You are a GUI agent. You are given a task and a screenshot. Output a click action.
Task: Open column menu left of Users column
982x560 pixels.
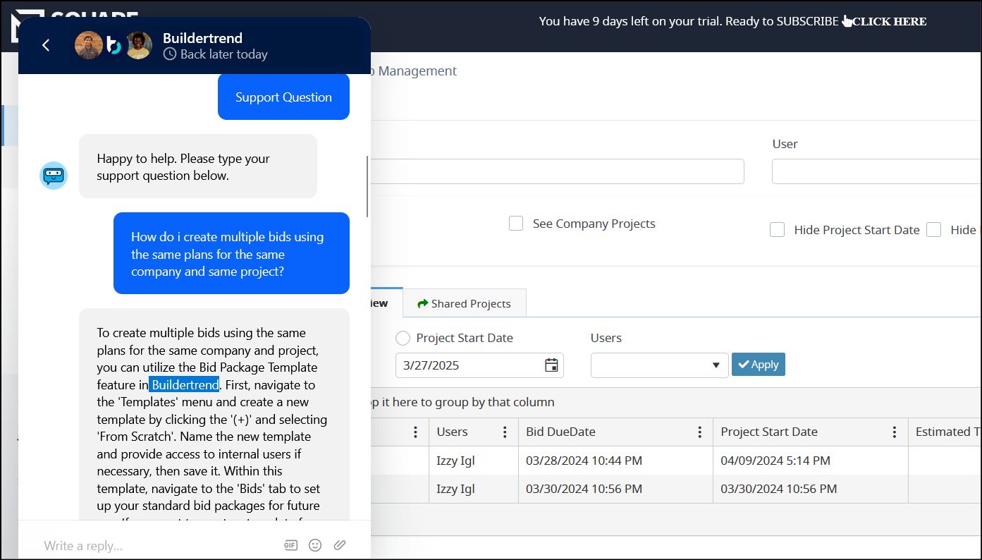pos(415,432)
